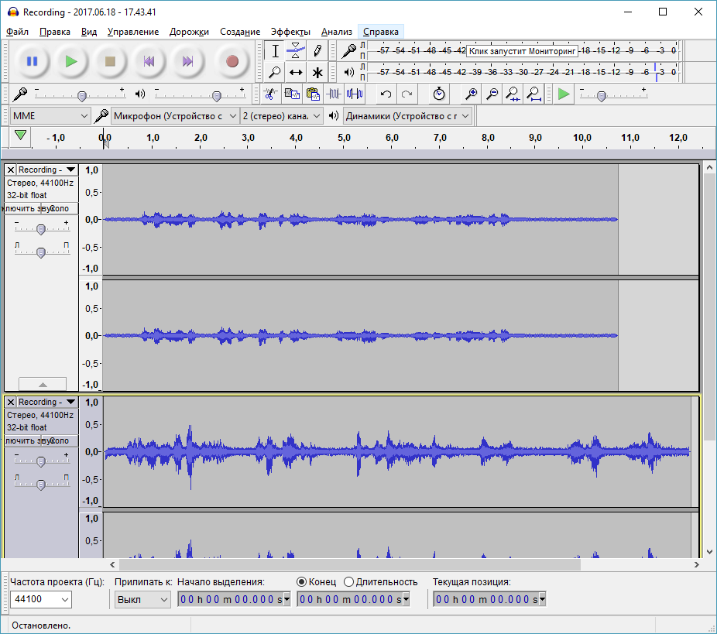Select the Envelope tool
717x634 pixels.
point(296,51)
